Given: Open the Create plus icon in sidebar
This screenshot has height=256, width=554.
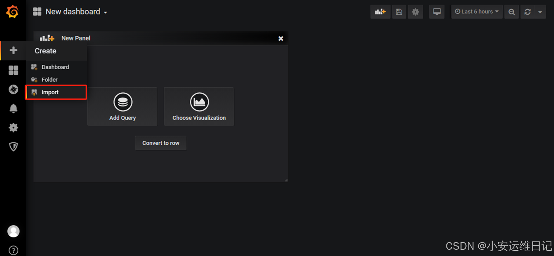Looking at the screenshot, I should point(13,51).
